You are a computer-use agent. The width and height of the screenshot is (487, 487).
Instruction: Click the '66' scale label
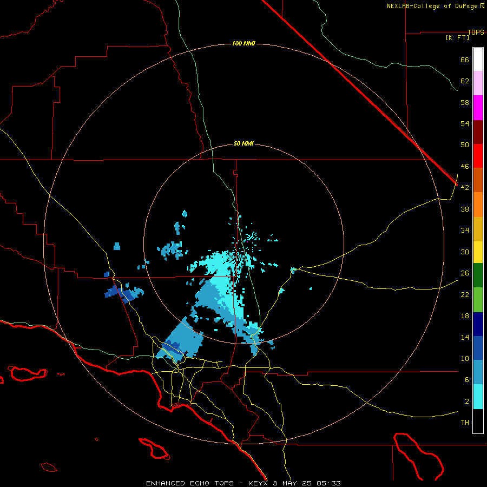(x=465, y=60)
